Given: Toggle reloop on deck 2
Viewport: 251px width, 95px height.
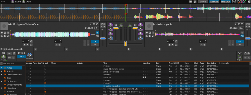Looking at the screenshot, I should click(x=176, y=45).
